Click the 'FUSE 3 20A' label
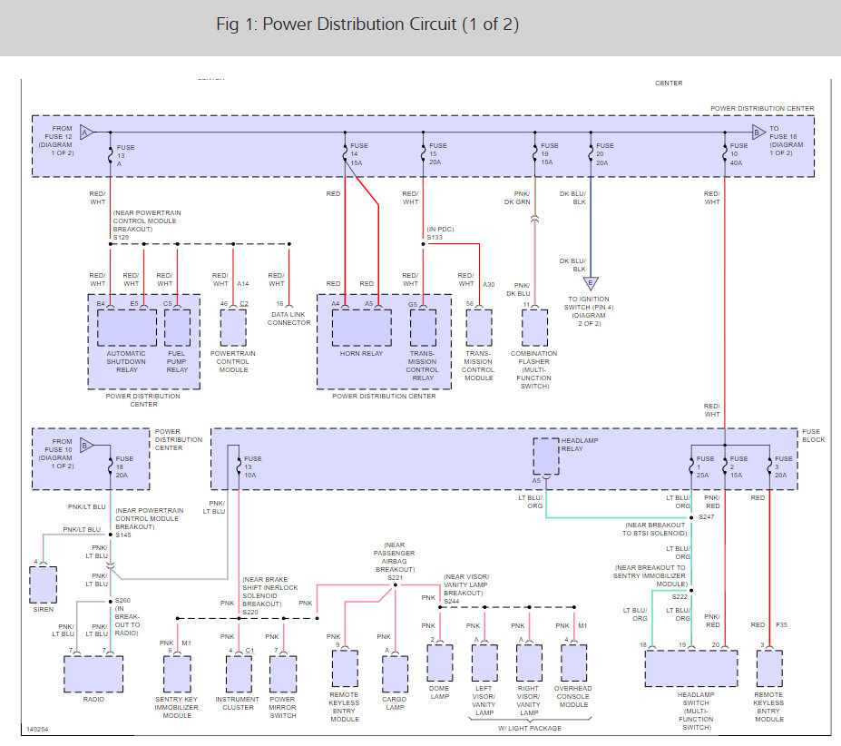This screenshot has height=746, width=841. pyautogui.click(x=783, y=466)
